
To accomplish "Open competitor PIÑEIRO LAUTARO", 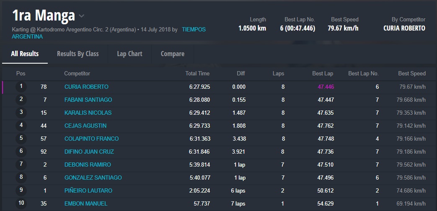I will click(x=88, y=190).
